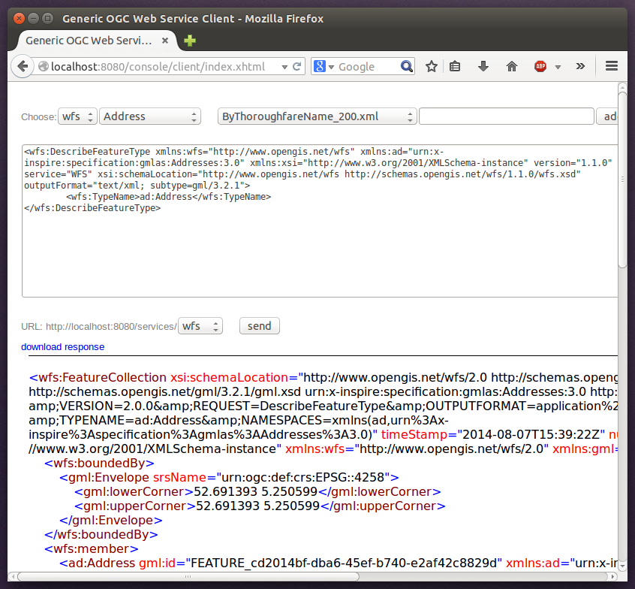Open the service type dropdown showing wfs
Image resolution: width=635 pixels, height=589 pixels.
[x=77, y=116]
